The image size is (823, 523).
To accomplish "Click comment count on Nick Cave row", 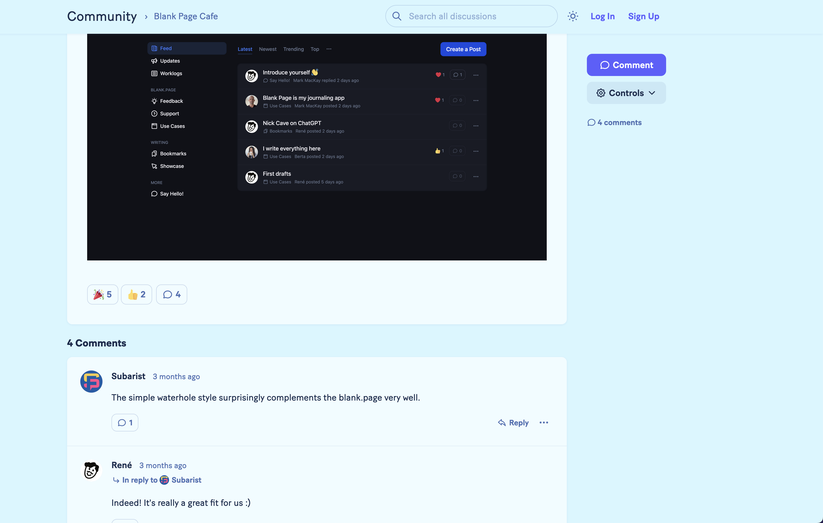I will 457,126.
